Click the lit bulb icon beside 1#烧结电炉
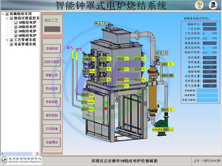Image resolution: width=222 pixels, height=166 pixels. pos(16,22)
